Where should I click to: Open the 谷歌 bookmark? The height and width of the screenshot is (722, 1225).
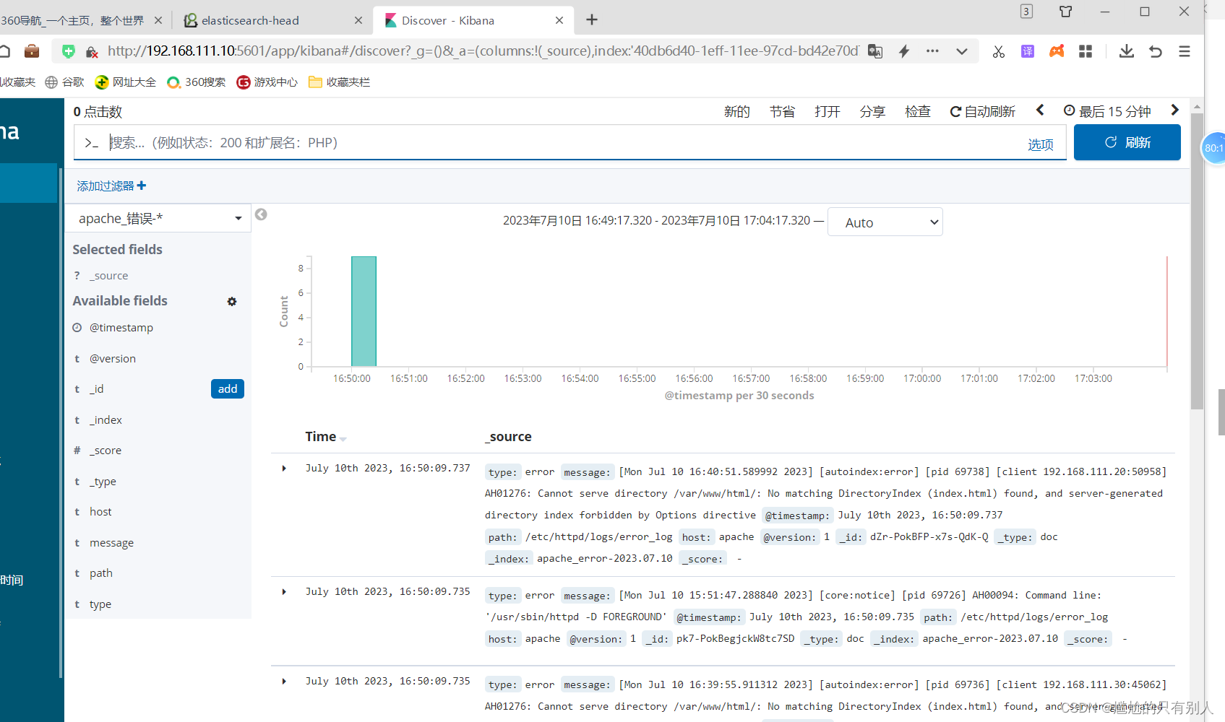coord(64,82)
